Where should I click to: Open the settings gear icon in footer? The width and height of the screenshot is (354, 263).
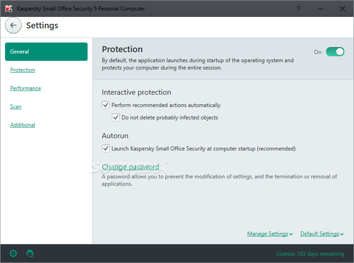coord(13,253)
